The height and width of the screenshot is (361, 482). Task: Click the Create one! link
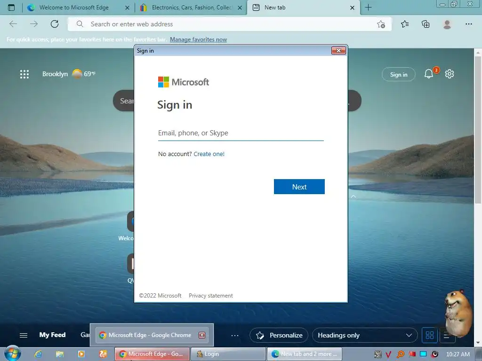(209, 154)
